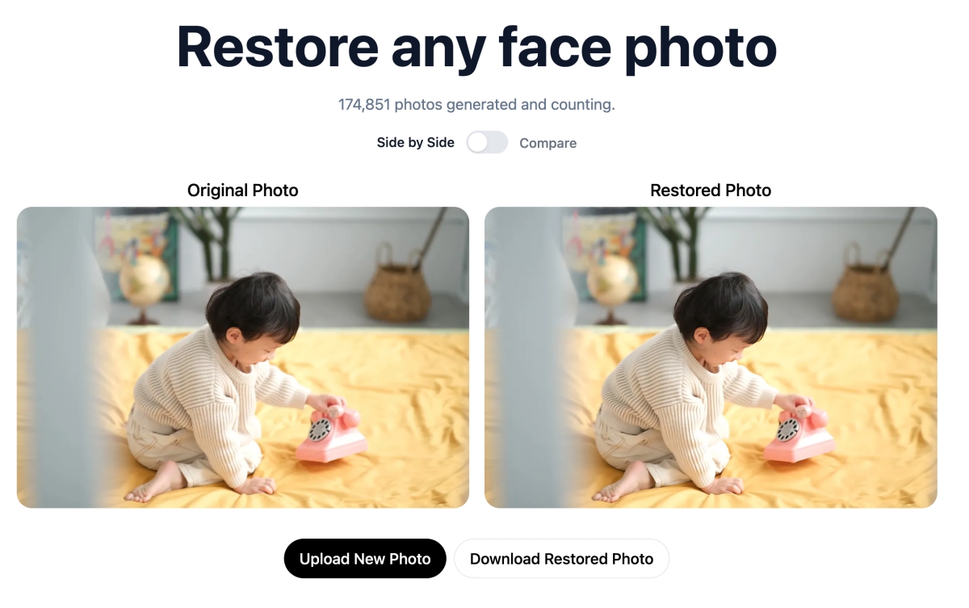
Task: Click the Download Restored Photo button
Action: pos(561,559)
